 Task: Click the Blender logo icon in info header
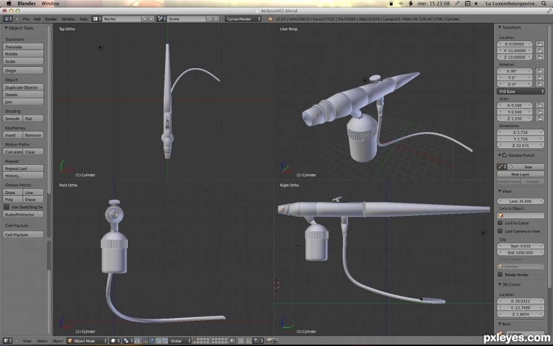(270, 19)
